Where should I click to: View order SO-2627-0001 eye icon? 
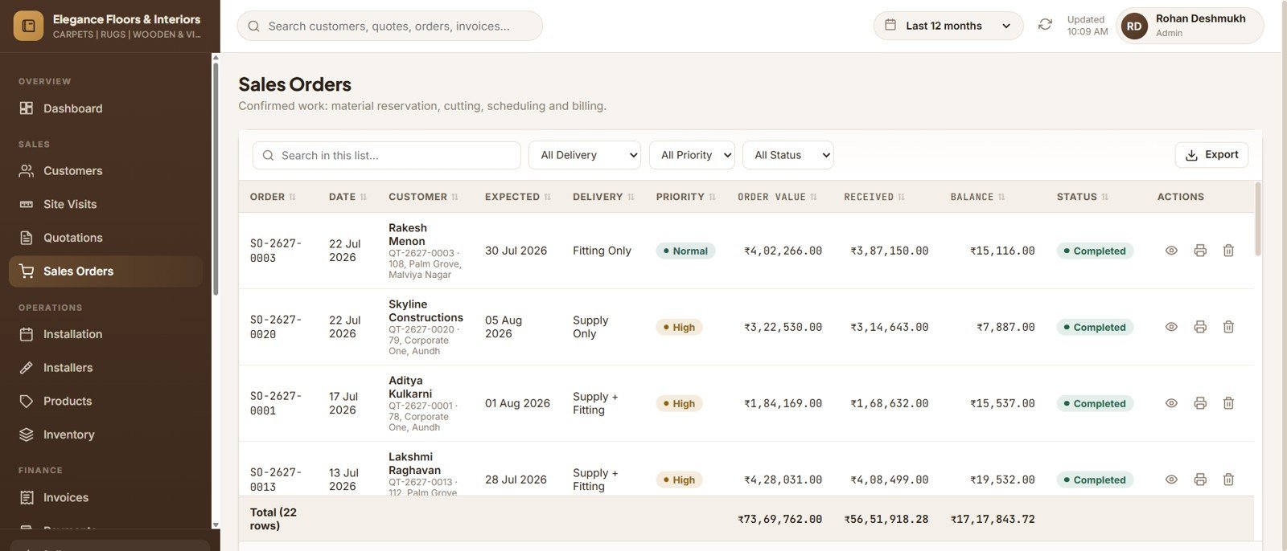click(x=1171, y=403)
